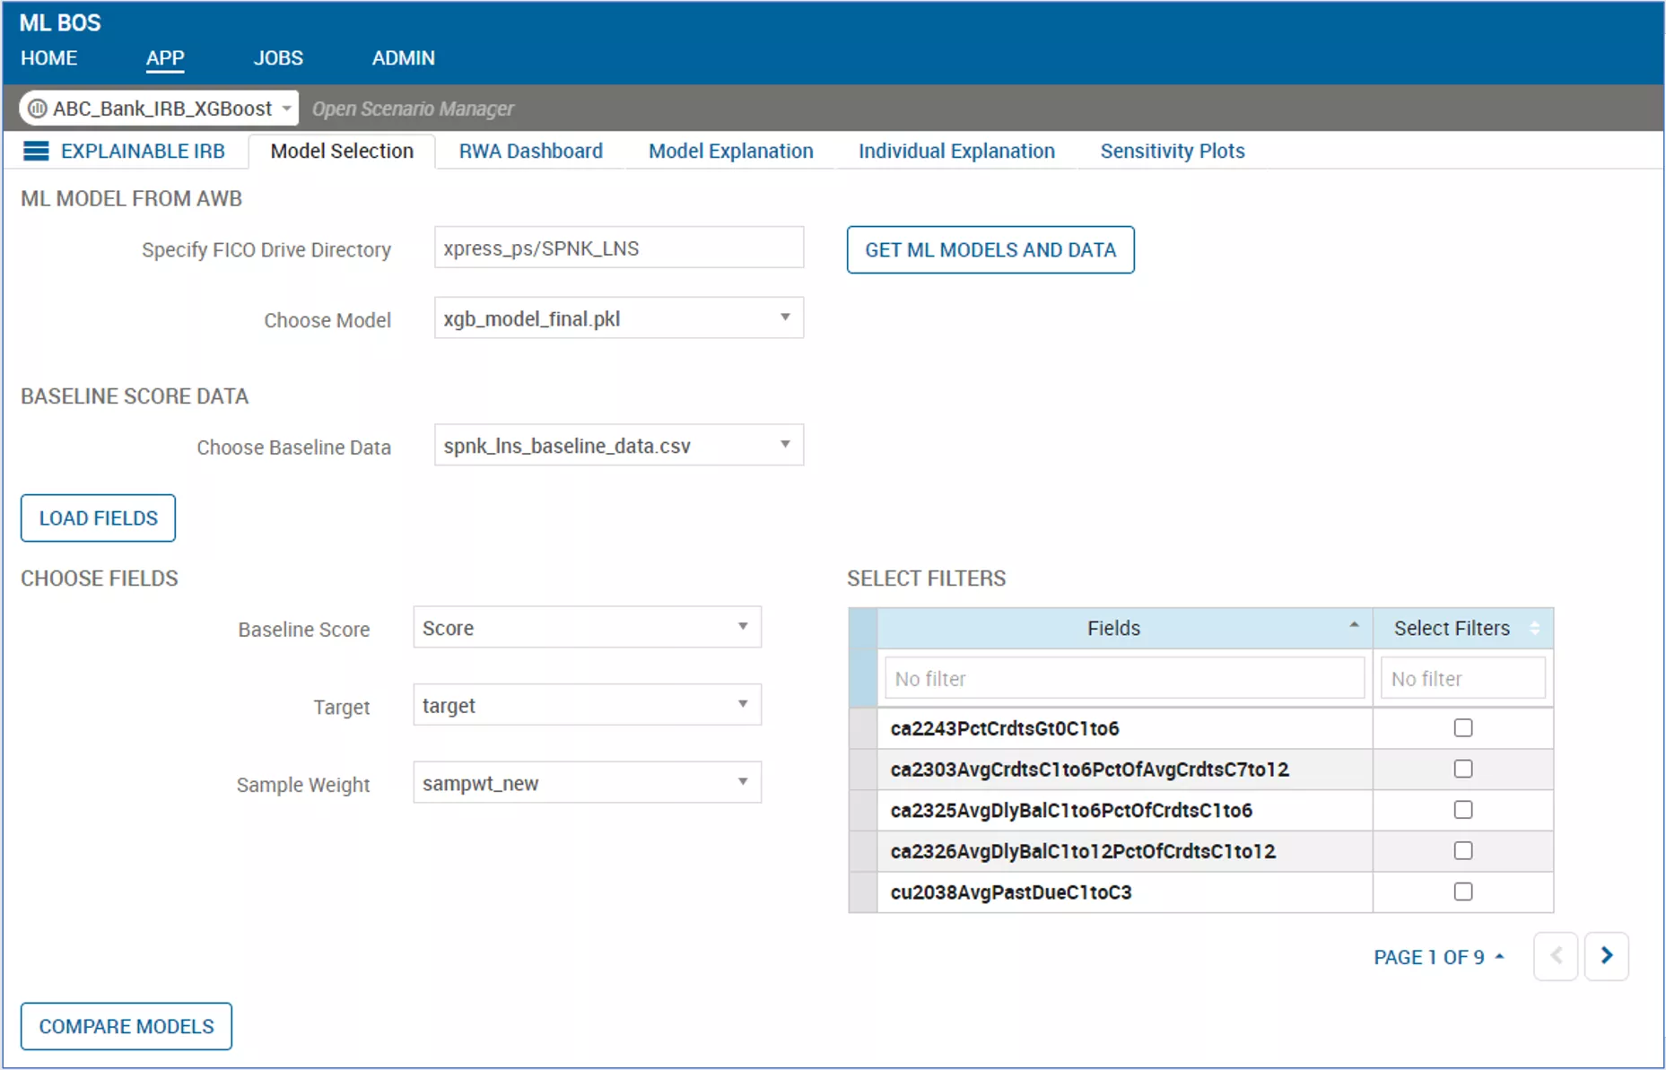The image size is (1666, 1070).
Task: Click the FICO Drive Directory input field
Action: click(x=618, y=248)
